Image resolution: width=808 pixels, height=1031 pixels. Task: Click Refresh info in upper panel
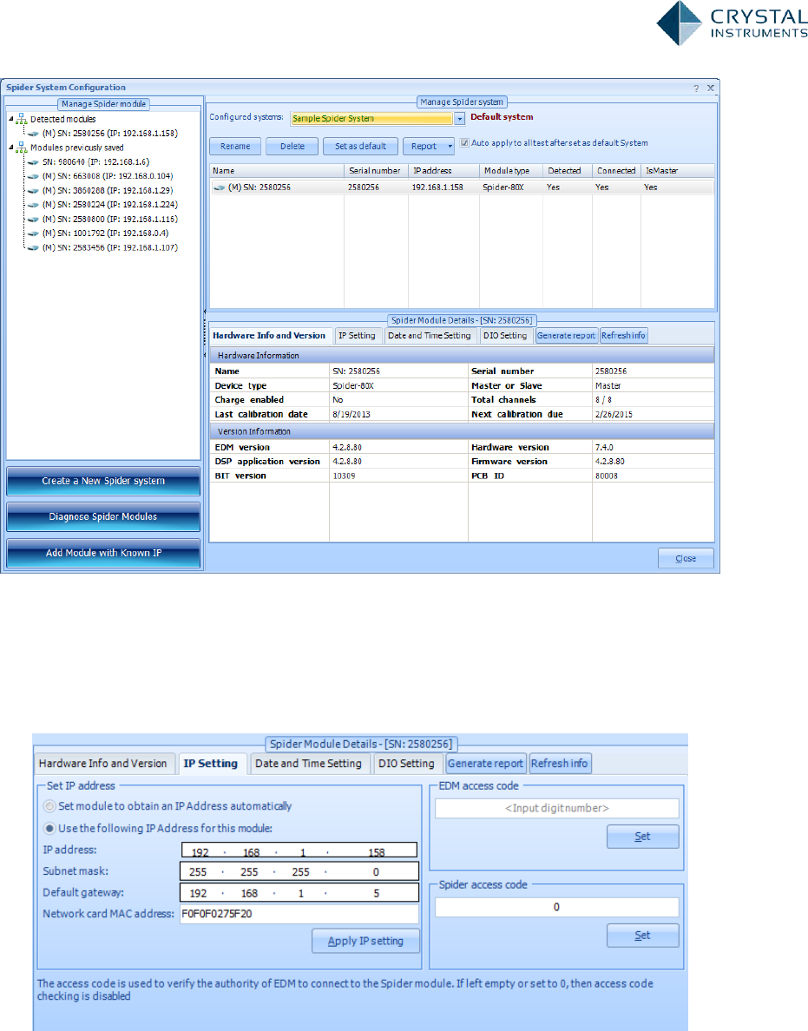623,335
